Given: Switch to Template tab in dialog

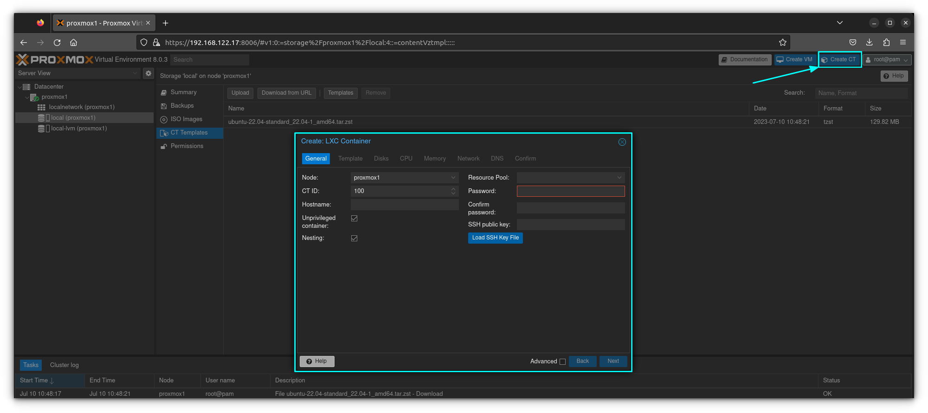Looking at the screenshot, I should (350, 159).
